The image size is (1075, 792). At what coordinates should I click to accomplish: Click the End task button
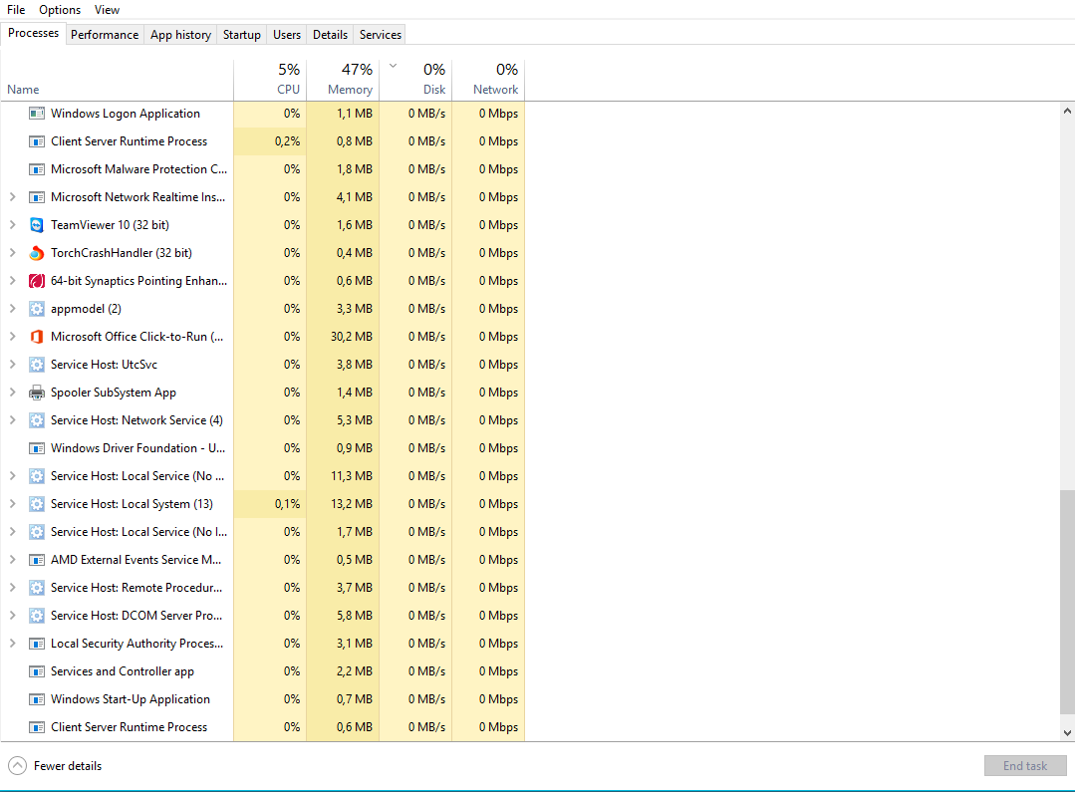coord(1025,766)
